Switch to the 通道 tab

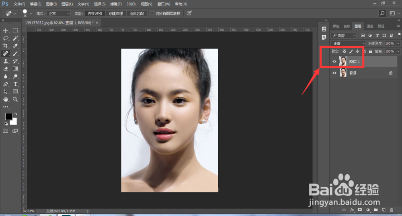(370, 26)
